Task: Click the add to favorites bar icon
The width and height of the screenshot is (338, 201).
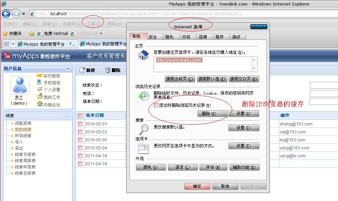Action: [x=32, y=34]
